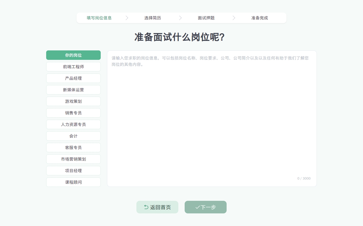This screenshot has height=226, width=363.
Task: Pick the 项目经理 job option
Action: [73, 171]
